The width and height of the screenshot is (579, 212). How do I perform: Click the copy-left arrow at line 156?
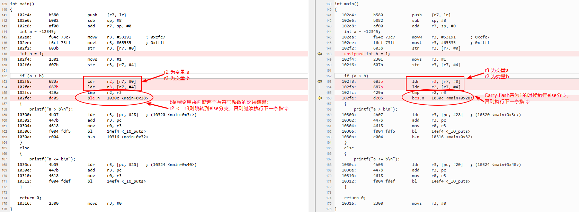[319, 98]
